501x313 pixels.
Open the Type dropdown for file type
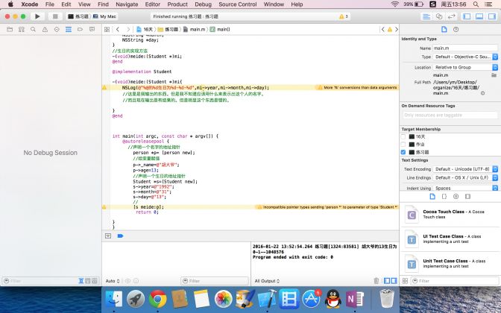coord(465,57)
